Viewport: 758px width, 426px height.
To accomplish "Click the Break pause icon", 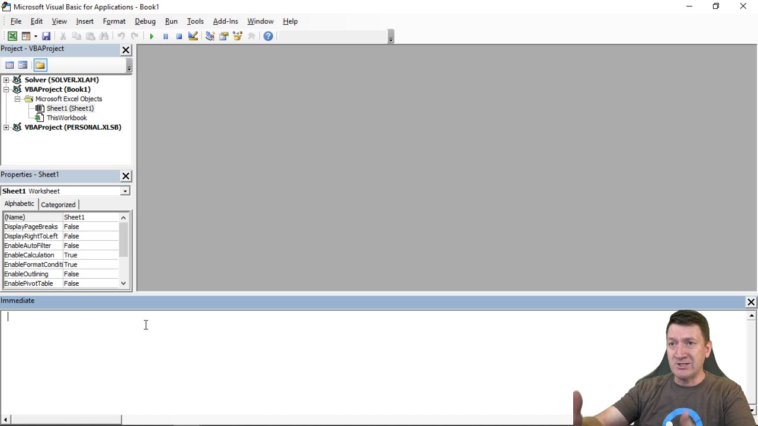I will tap(165, 36).
